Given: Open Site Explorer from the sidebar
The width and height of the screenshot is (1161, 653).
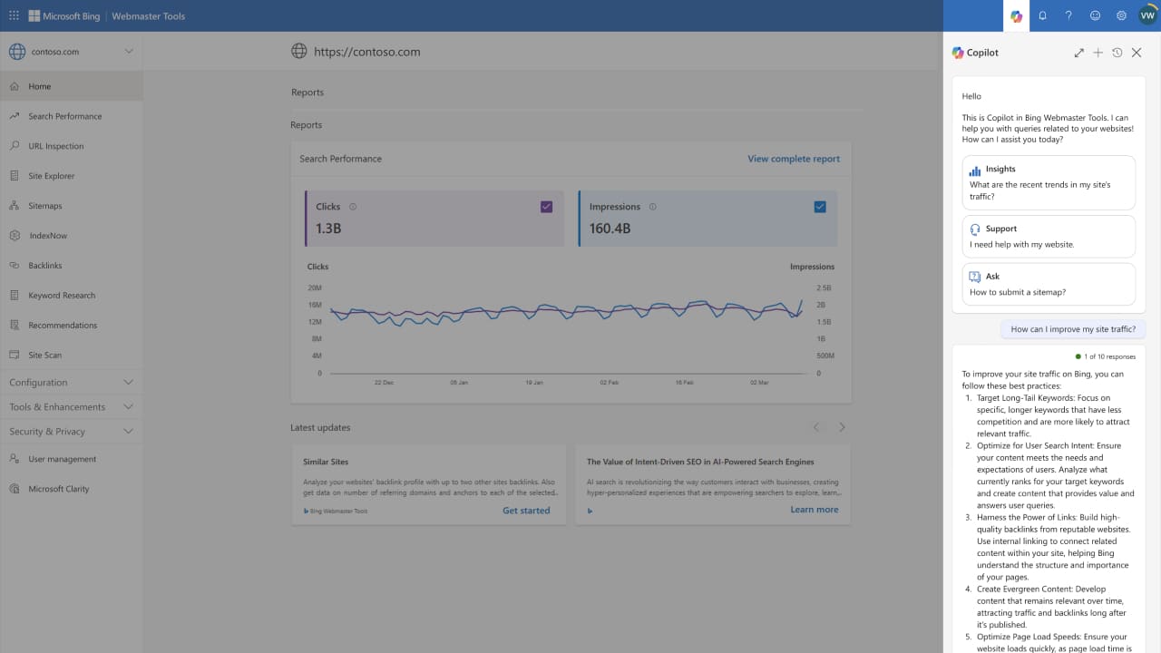Looking at the screenshot, I should [x=72, y=176].
